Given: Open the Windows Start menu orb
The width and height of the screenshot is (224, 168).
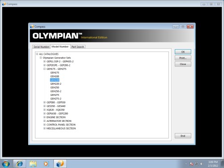Looking at the screenshot, I should coord(6,164).
